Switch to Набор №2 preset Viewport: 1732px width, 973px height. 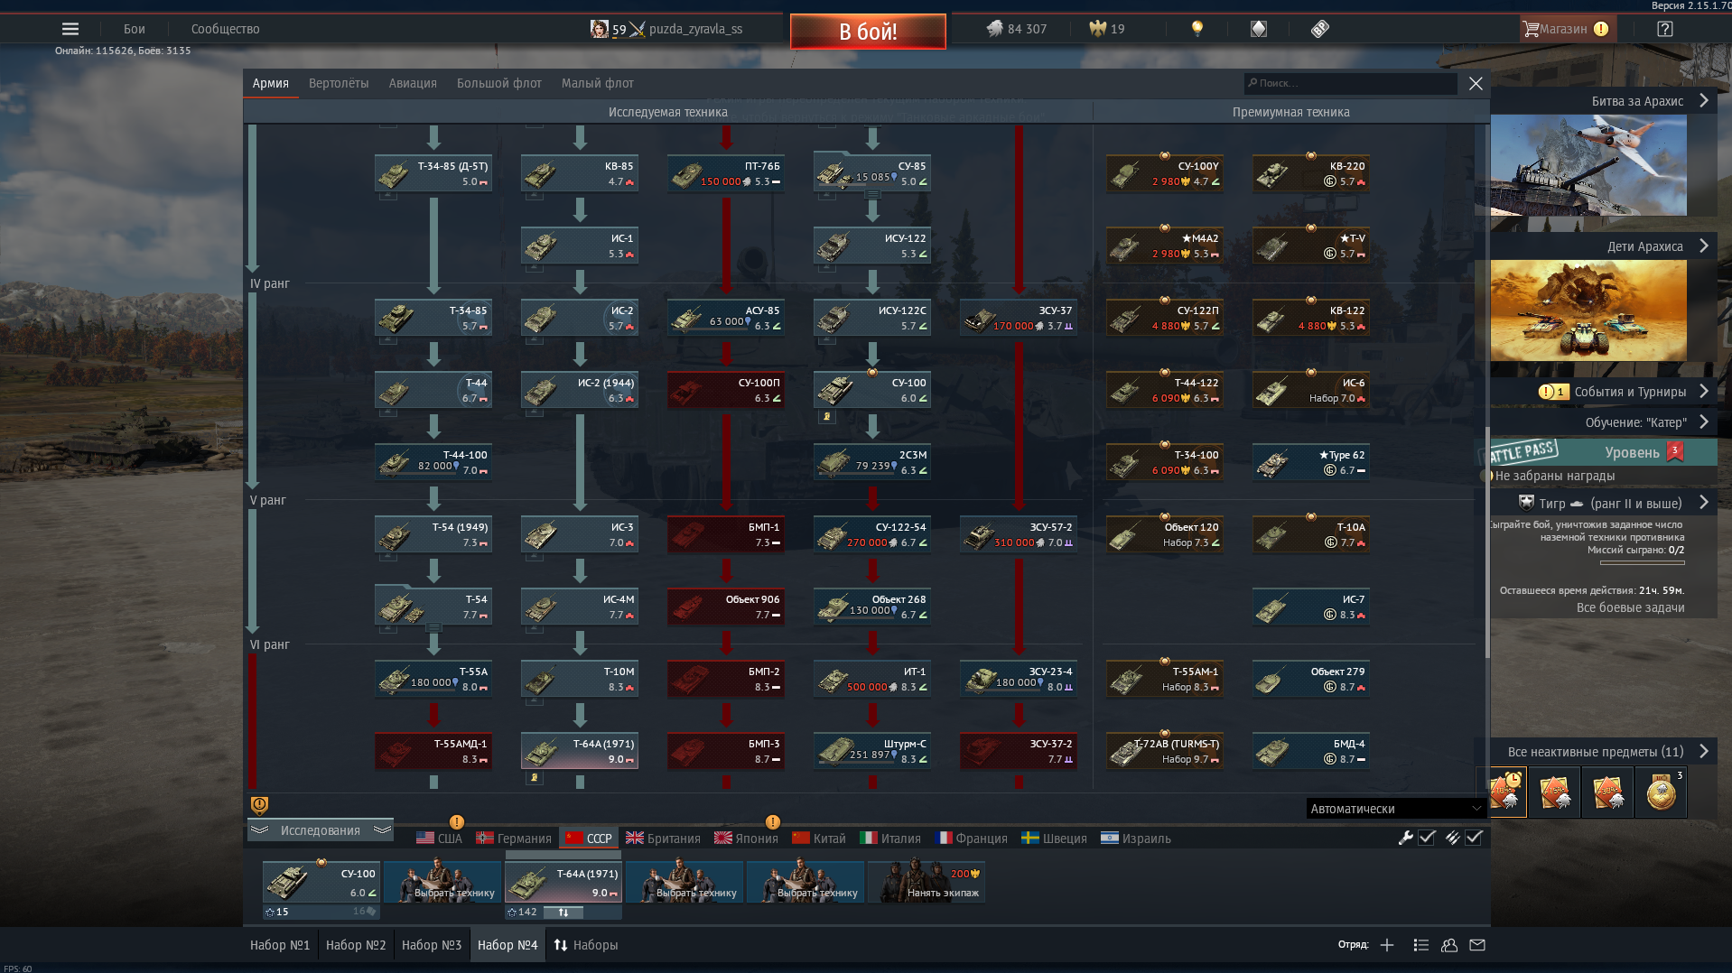(x=356, y=945)
